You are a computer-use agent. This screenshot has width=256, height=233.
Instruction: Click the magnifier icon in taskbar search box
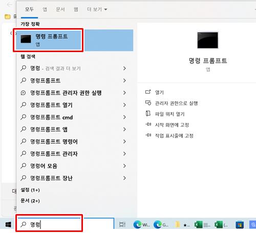[23, 225]
